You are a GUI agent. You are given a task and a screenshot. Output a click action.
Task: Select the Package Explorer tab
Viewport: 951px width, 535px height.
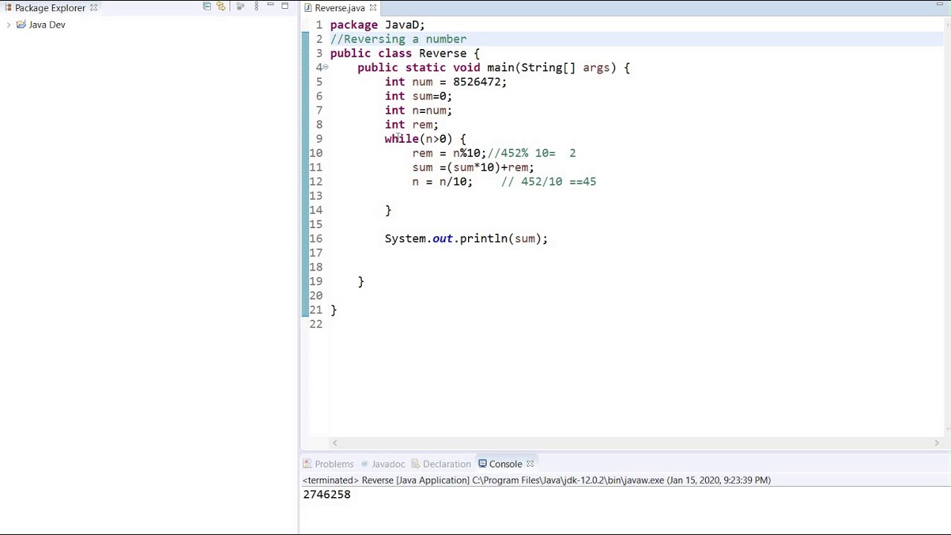pyautogui.click(x=50, y=7)
